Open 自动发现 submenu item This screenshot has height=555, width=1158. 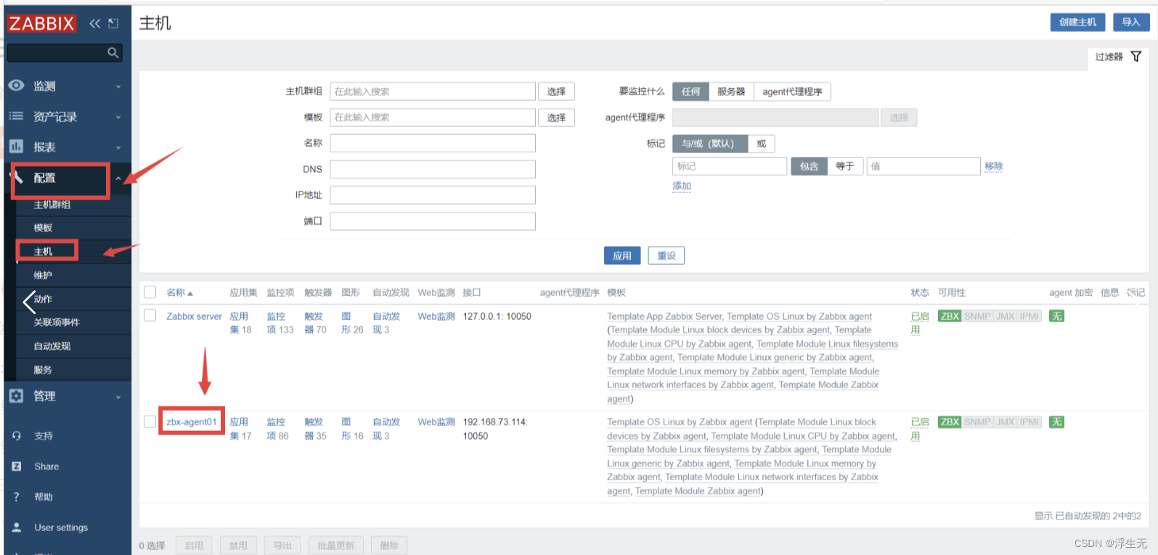click(52, 346)
